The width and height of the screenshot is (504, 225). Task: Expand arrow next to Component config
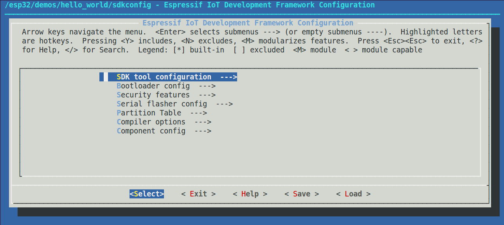[x=203, y=131]
